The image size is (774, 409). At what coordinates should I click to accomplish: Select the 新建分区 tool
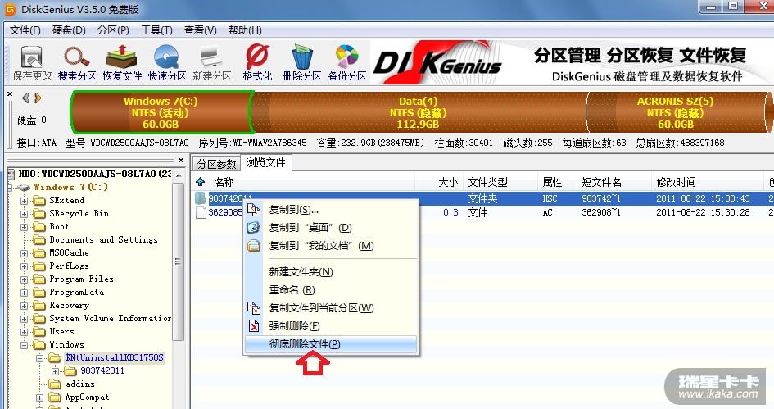212,63
